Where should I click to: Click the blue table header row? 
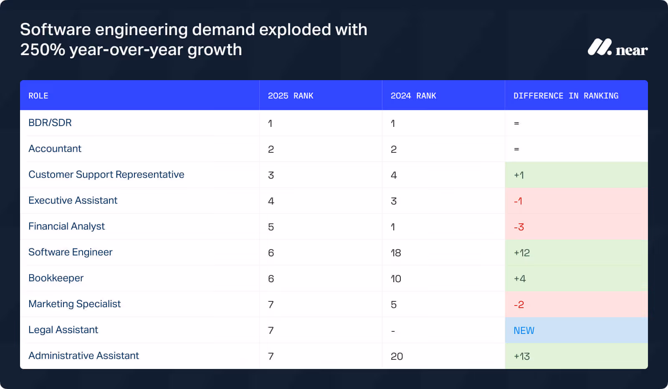(x=334, y=95)
